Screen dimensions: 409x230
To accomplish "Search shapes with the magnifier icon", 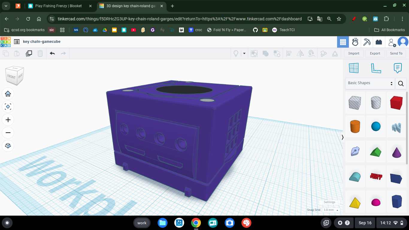I will tap(401, 84).
